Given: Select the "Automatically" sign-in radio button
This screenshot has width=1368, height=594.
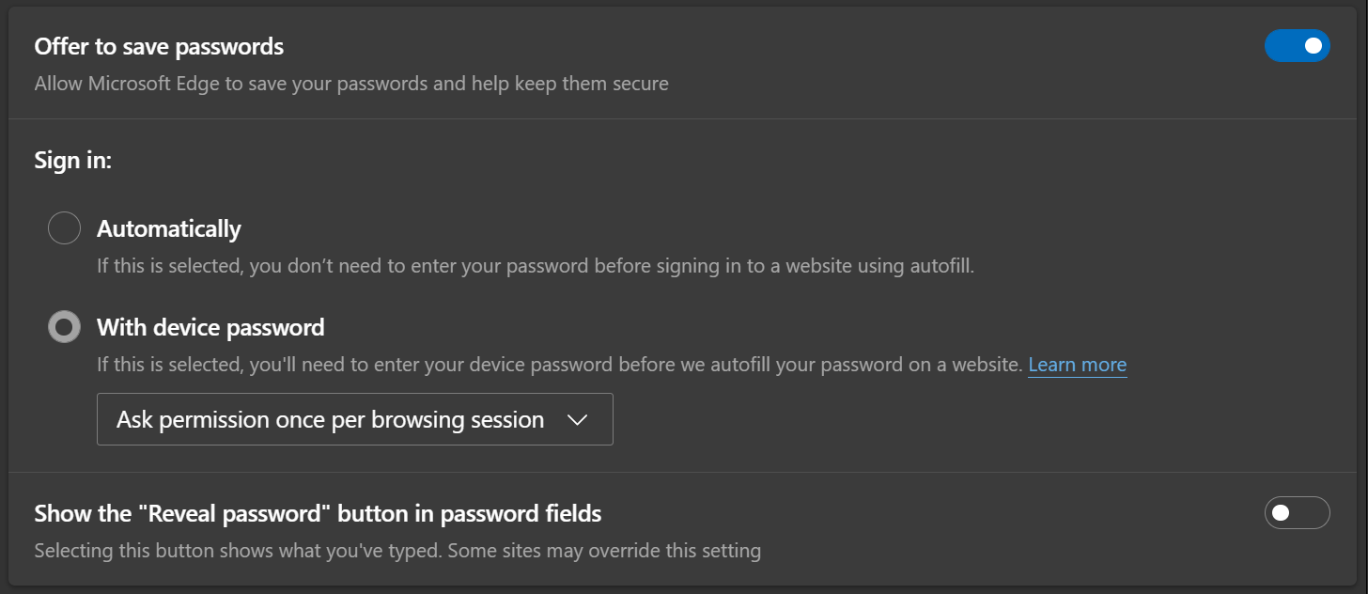Looking at the screenshot, I should [64, 228].
